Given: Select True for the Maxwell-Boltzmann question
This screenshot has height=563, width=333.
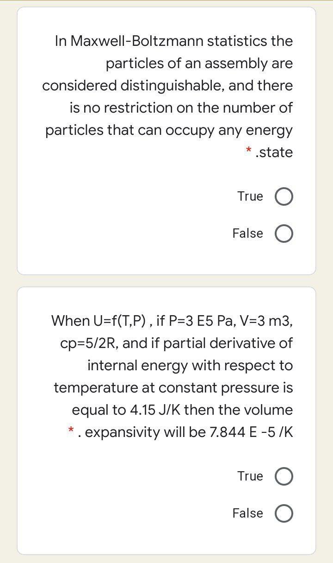Looking at the screenshot, I should (284, 196).
